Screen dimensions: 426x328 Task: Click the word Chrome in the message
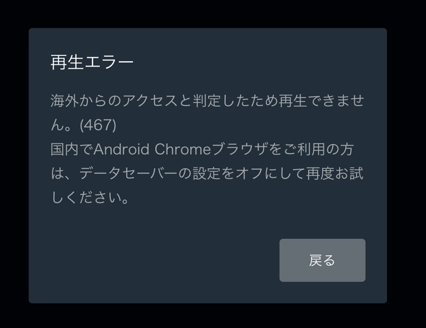click(x=182, y=149)
